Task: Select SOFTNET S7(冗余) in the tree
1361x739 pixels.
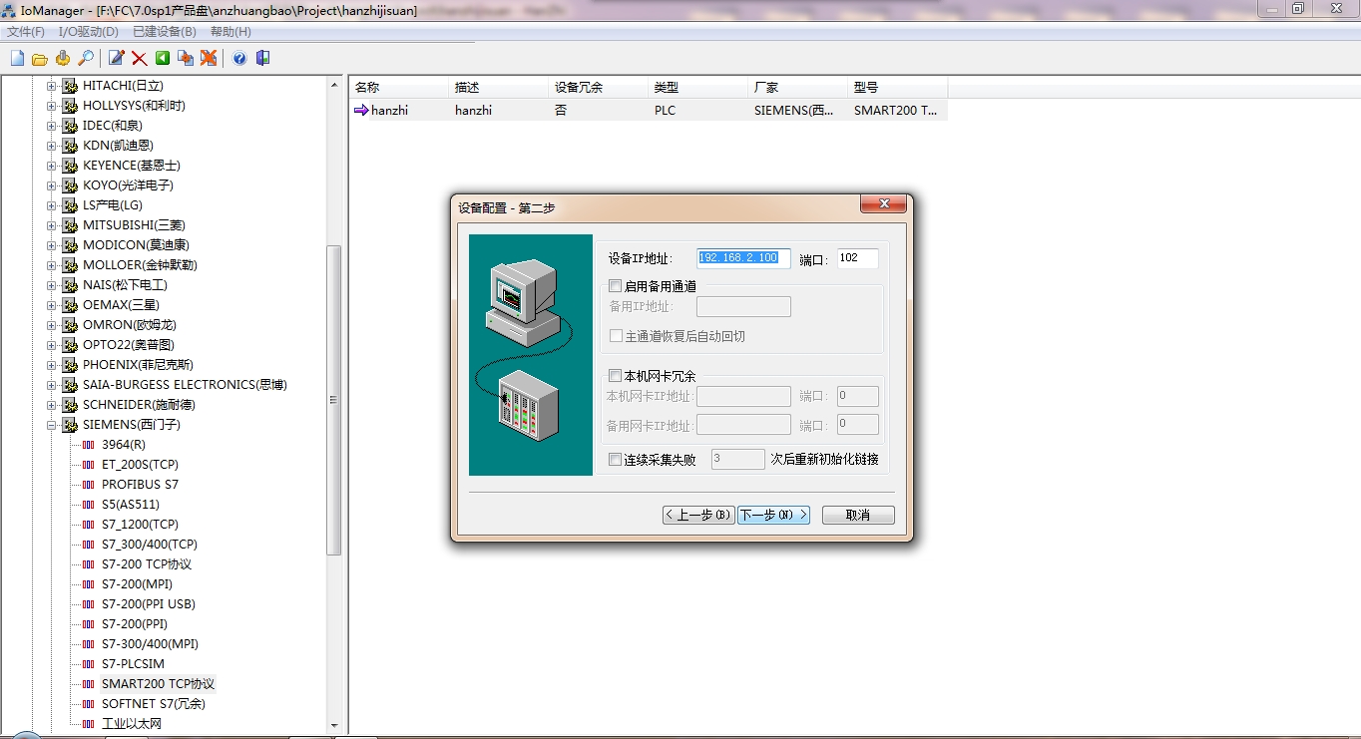Action: [154, 704]
